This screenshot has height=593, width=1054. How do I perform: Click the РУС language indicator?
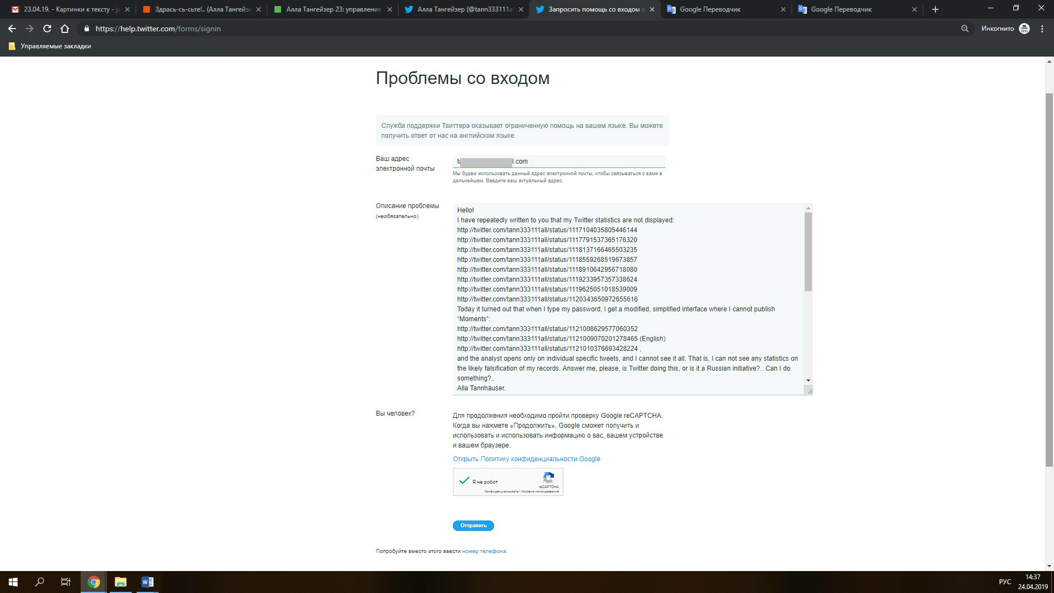(x=1005, y=582)
